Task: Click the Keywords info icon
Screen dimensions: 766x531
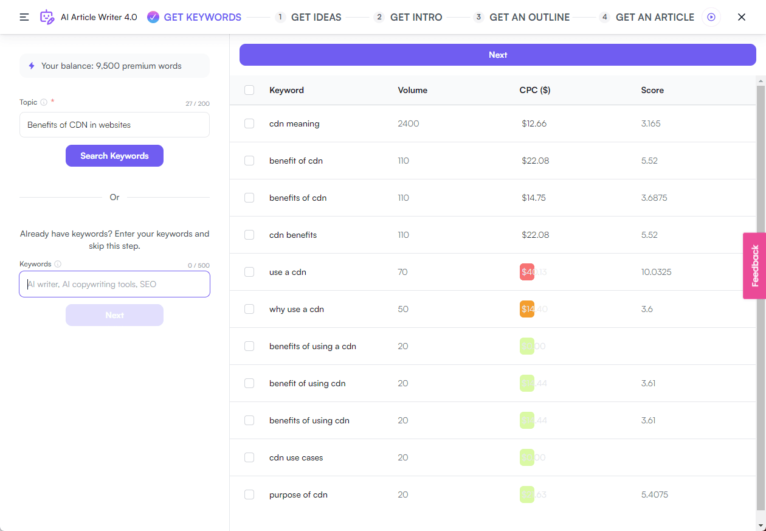Action: click(x=58, y=264)
